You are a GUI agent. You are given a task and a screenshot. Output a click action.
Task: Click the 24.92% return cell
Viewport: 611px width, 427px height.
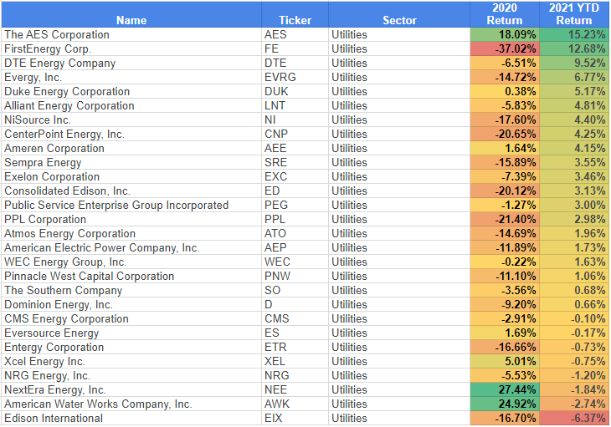click(505, 404)
